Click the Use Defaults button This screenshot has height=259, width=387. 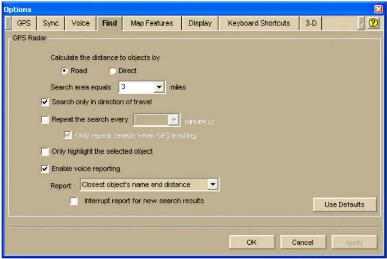tap(344, 204)
